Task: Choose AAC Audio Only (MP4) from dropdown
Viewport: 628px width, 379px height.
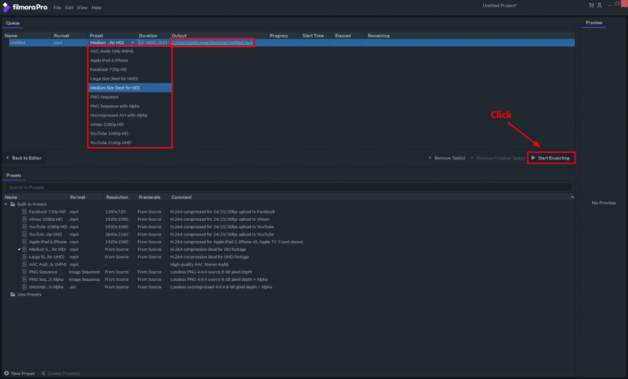Action: click(x=130, y=52)
